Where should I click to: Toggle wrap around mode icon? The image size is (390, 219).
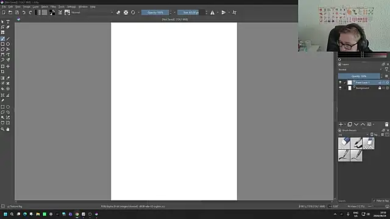click(234, 12)
